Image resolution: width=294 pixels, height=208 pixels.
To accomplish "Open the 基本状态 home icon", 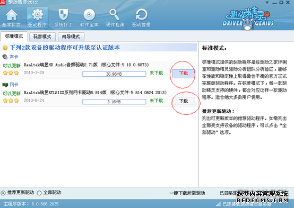I will pyautogui.click(x=12, y=15).
